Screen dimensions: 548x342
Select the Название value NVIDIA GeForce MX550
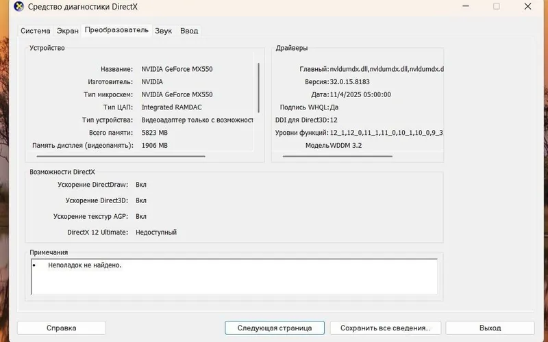click(x=177, y=69)
